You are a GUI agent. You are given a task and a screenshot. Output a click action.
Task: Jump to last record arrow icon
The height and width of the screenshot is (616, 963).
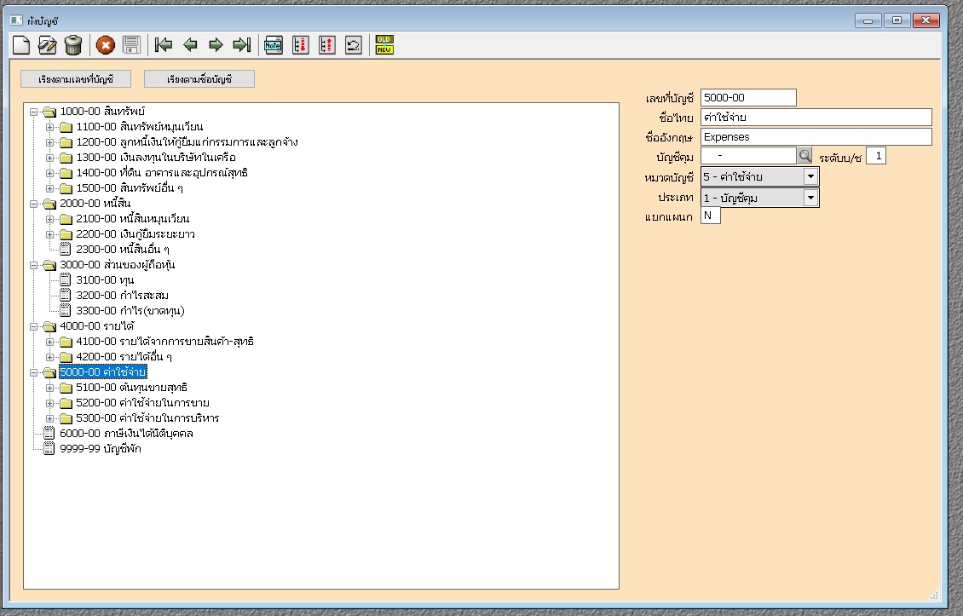coord(242,45)
